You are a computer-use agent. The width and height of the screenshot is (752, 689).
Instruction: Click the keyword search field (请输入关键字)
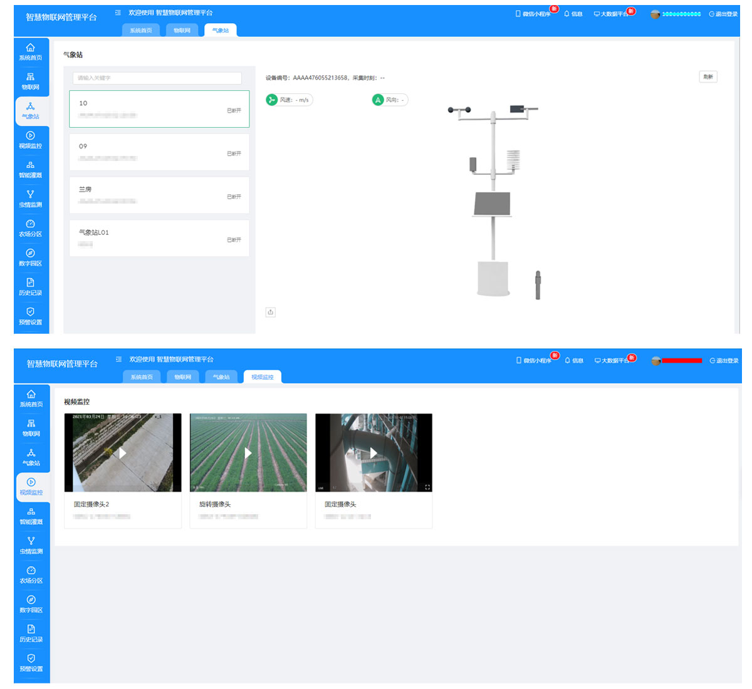point(157,78)
